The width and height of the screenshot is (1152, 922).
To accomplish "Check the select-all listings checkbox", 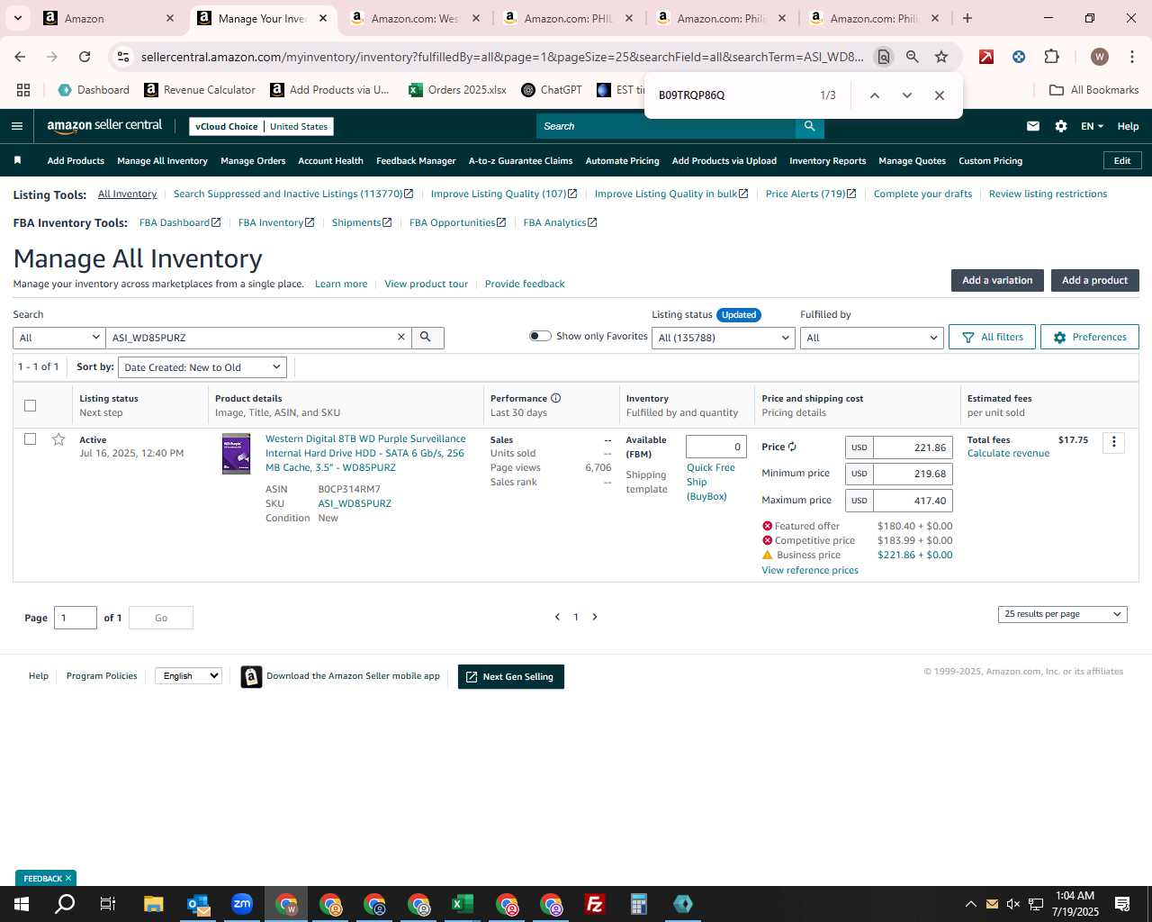I will coord(30,405).
